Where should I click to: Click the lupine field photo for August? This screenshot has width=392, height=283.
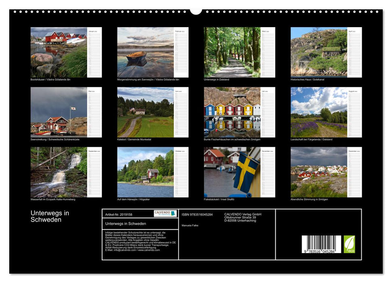tap(318, 113)
